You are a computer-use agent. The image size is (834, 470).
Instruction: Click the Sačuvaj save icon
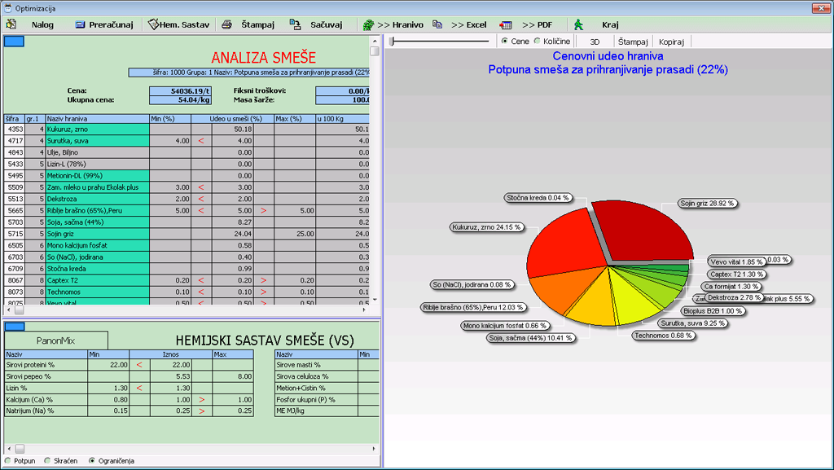pos(295,24)
